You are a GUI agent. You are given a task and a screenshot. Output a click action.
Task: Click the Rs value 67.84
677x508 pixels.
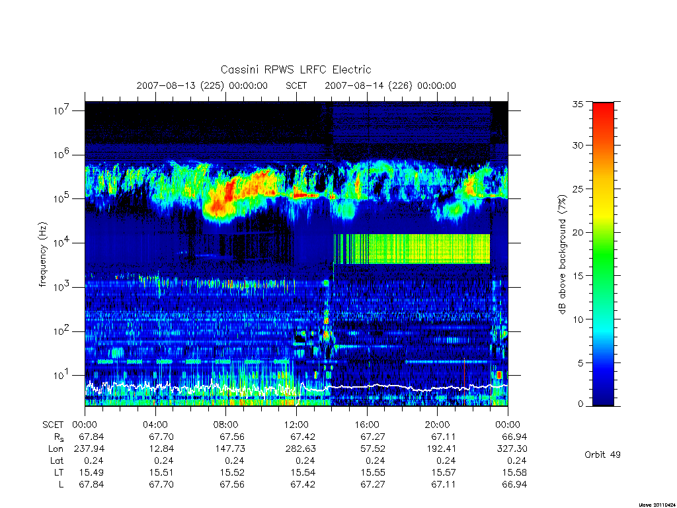[91, 437]
